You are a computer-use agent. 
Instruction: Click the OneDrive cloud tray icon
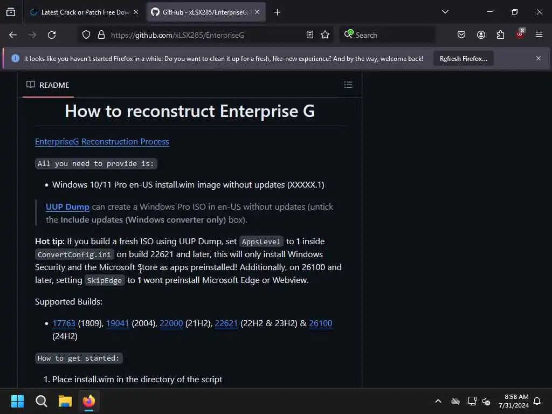tap(456, 401)
